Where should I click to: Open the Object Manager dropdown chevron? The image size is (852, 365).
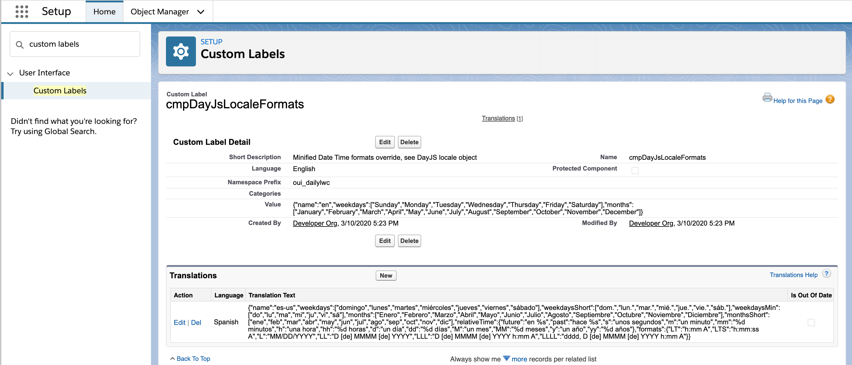(x=200, y=12)
